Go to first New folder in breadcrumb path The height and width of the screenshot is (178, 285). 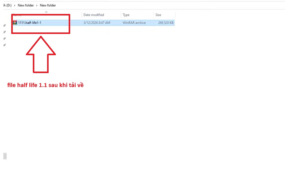[x=26, y=5]
